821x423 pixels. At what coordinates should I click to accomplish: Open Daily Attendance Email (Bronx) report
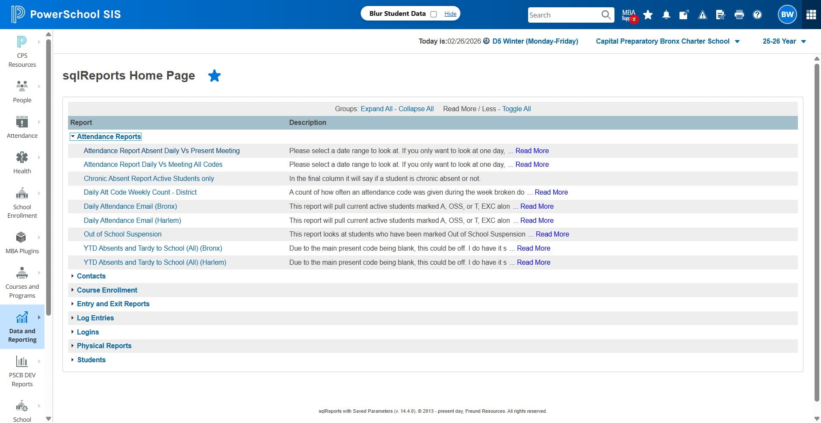click(x=130, y=206)
